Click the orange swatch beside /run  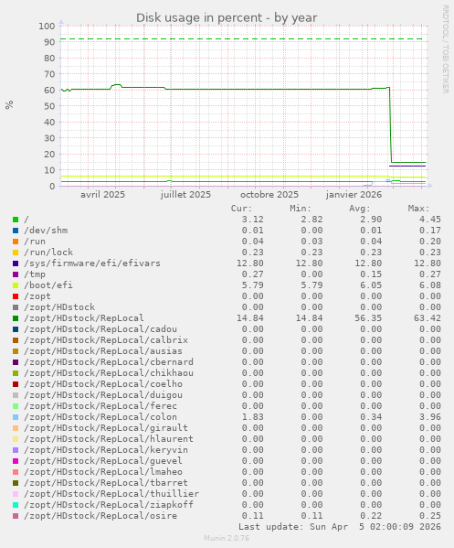coord(16,242)
